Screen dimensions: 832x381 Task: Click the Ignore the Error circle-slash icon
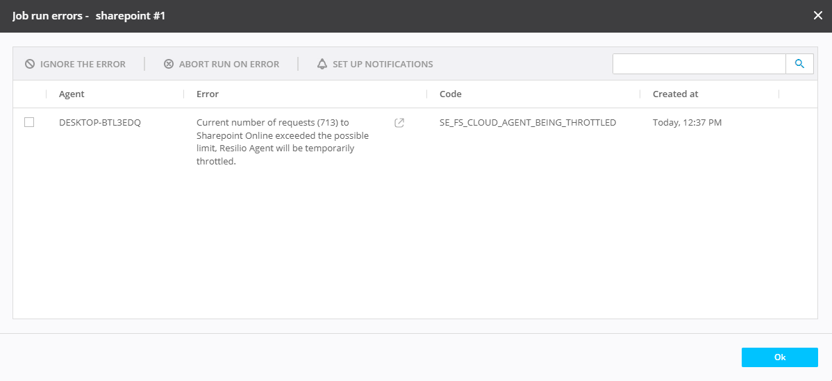[x=30, y=64]
